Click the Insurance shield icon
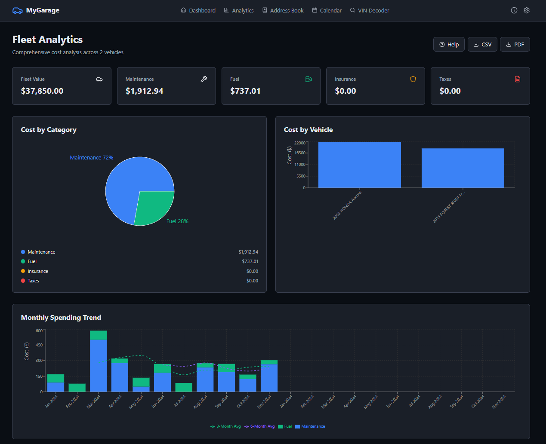The height and width of the screenshot is (444, 546). point(413,79)
